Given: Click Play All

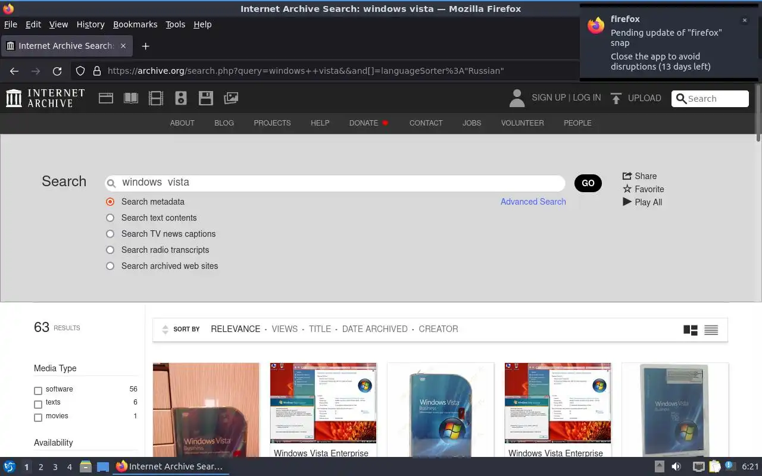Looking at the screenshot, I should (x=642, y=202).
